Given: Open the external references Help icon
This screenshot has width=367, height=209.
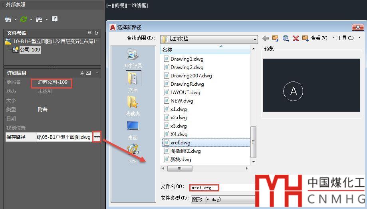Looking at the screenshot, I should point(55,19).
